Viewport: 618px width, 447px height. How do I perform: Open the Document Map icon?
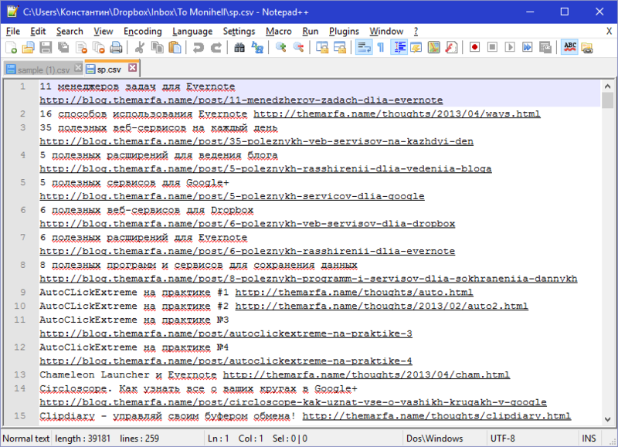coord(434,48)
